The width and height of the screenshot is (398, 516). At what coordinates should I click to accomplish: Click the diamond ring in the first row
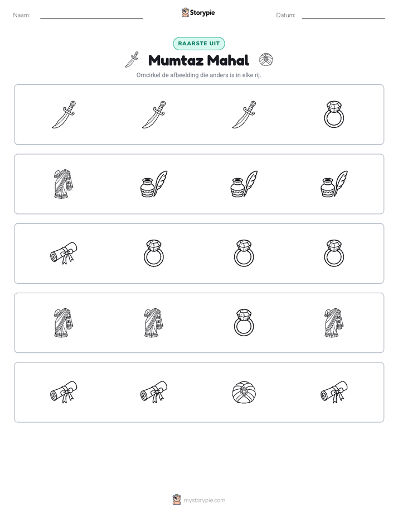tap(334, 114)
